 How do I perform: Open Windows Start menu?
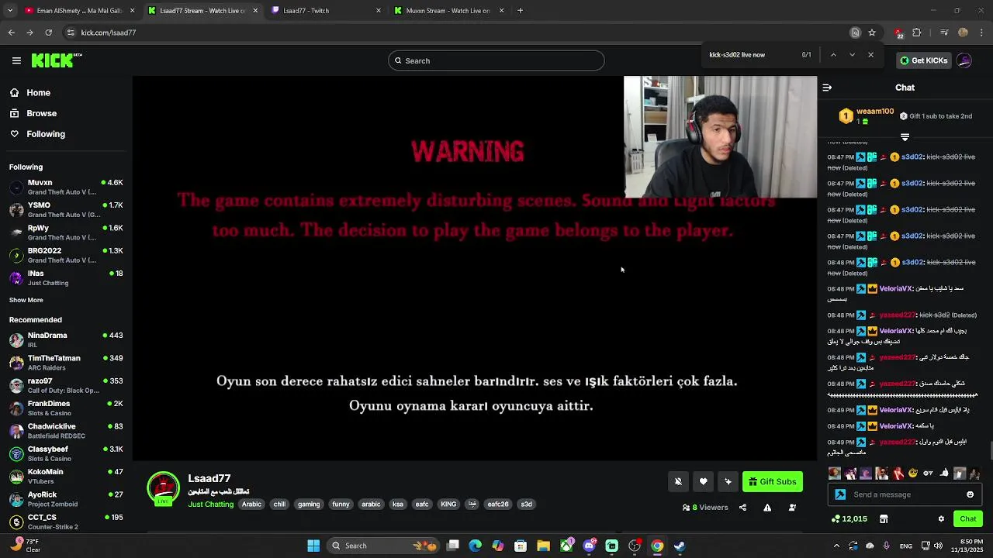313,546
